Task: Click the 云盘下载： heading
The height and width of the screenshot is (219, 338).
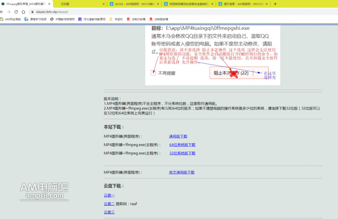Action: tap(114, 186)
